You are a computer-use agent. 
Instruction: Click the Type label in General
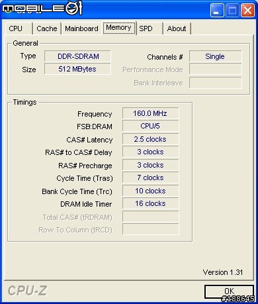[x=28, y=56]
